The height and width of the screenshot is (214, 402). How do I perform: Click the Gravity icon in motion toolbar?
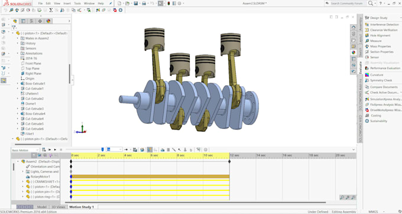[x=191, y=150]
